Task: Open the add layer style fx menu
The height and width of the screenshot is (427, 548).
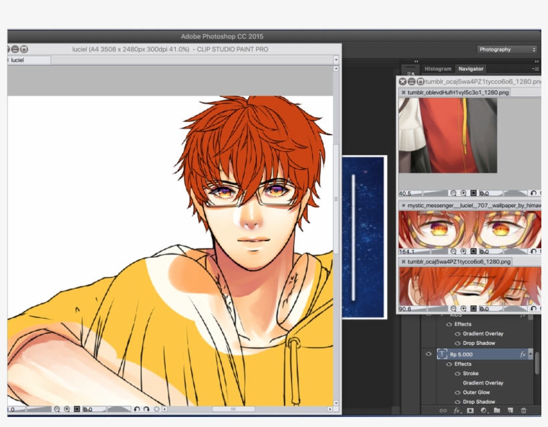Action: tap(457, 411)
